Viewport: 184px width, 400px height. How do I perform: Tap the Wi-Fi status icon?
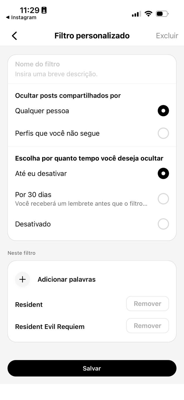(148, 14)
